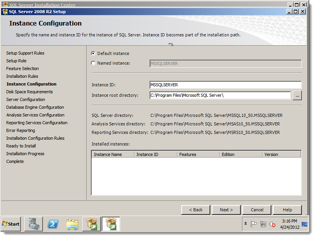Screen dimensions: 315x238
Task: Sort by Instance ID column header
Action: pyautogui.click(x=156, y=154)
